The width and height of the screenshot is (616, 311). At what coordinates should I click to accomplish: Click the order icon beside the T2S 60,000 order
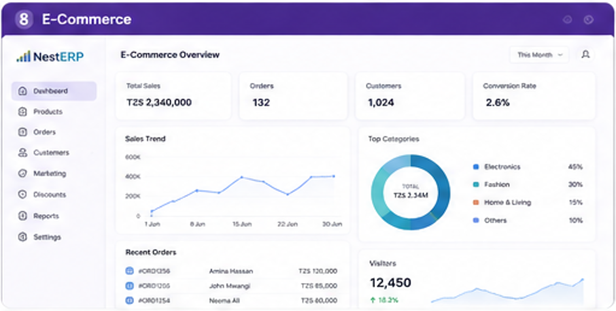point(130,301)
